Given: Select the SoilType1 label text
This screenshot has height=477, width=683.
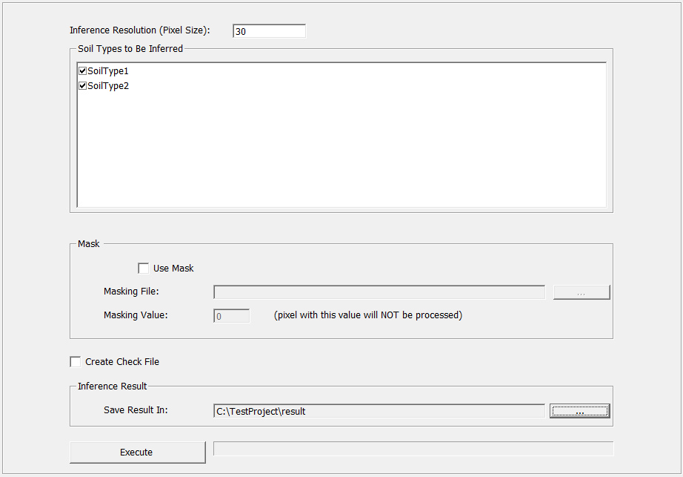Looking at the screenshot, I should click(x=108, y=71).
